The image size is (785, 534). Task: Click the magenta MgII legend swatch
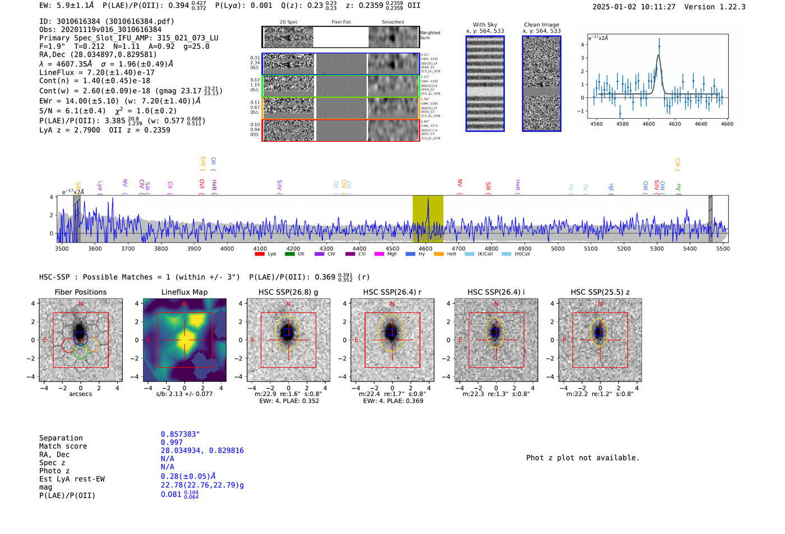pos(380,254)
